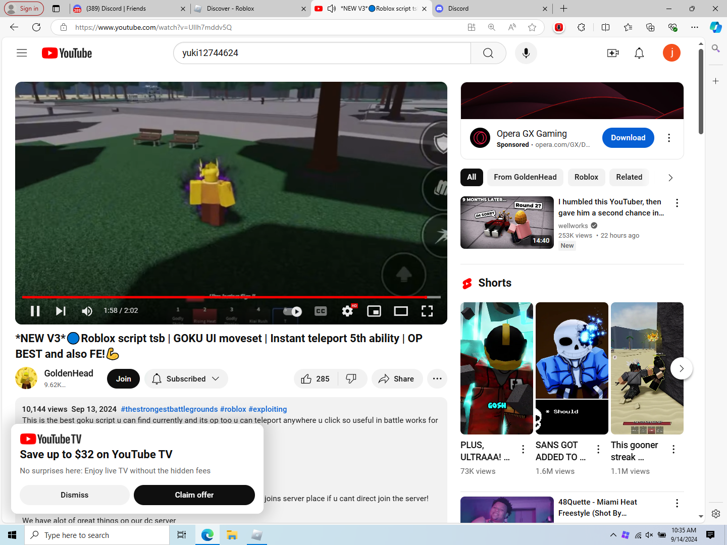
Task: Open the 'SANS GOT ADDED TO' short
Action: pos(572,368)
